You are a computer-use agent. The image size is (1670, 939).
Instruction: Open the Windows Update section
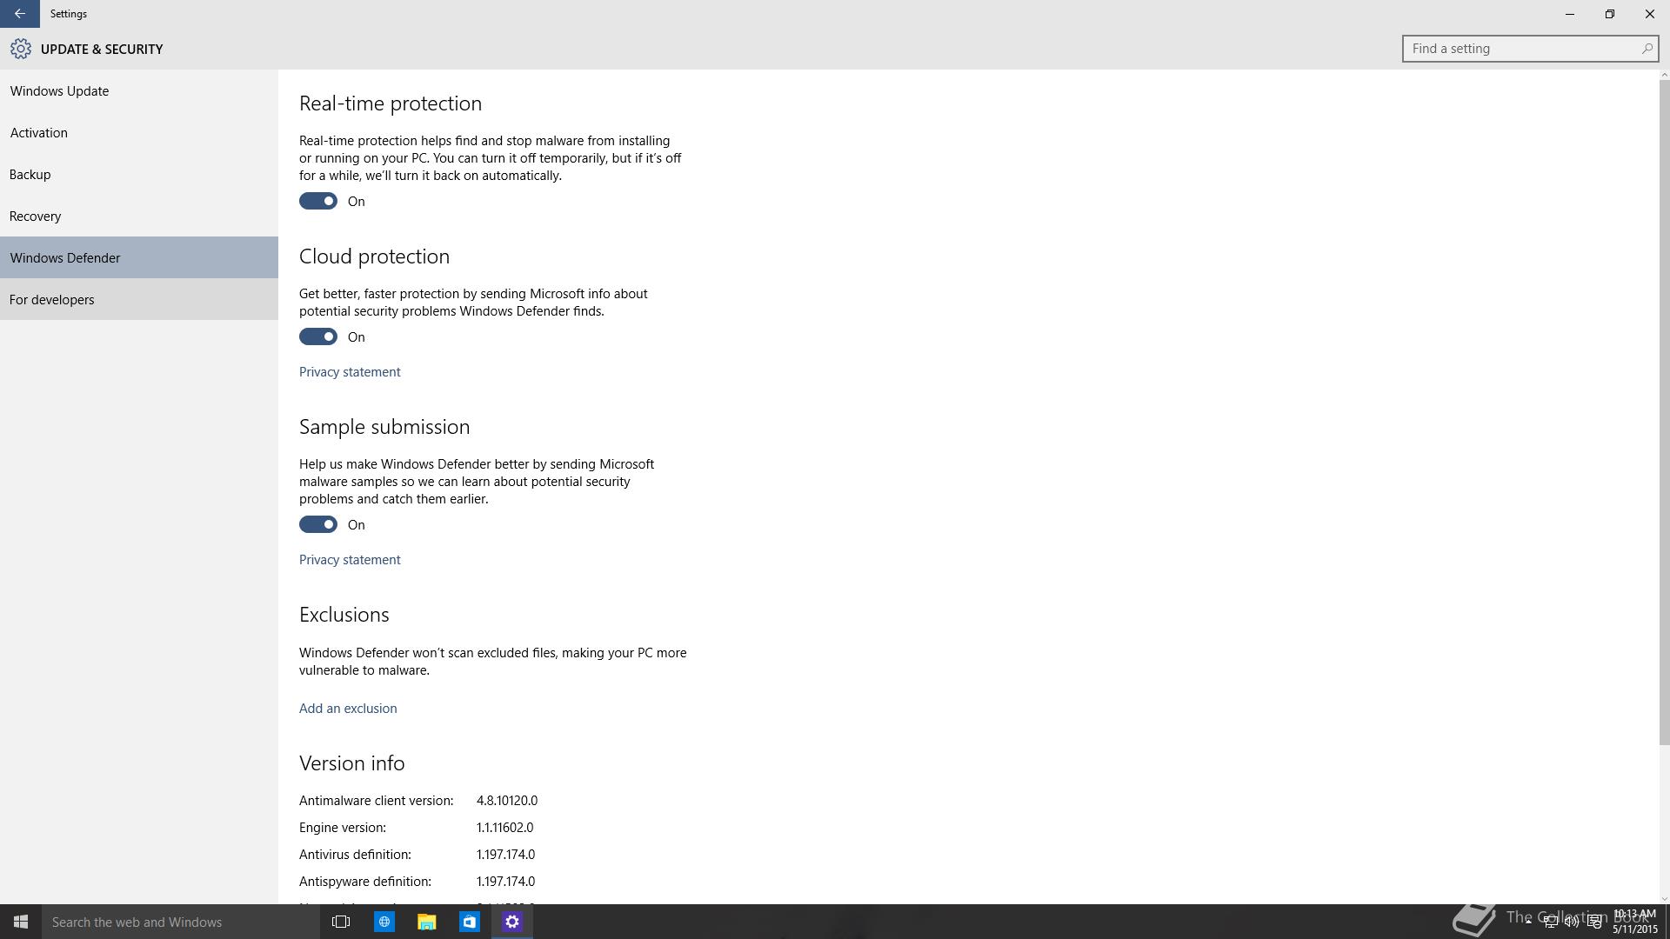pyautogui.click(x=139, y=90)
